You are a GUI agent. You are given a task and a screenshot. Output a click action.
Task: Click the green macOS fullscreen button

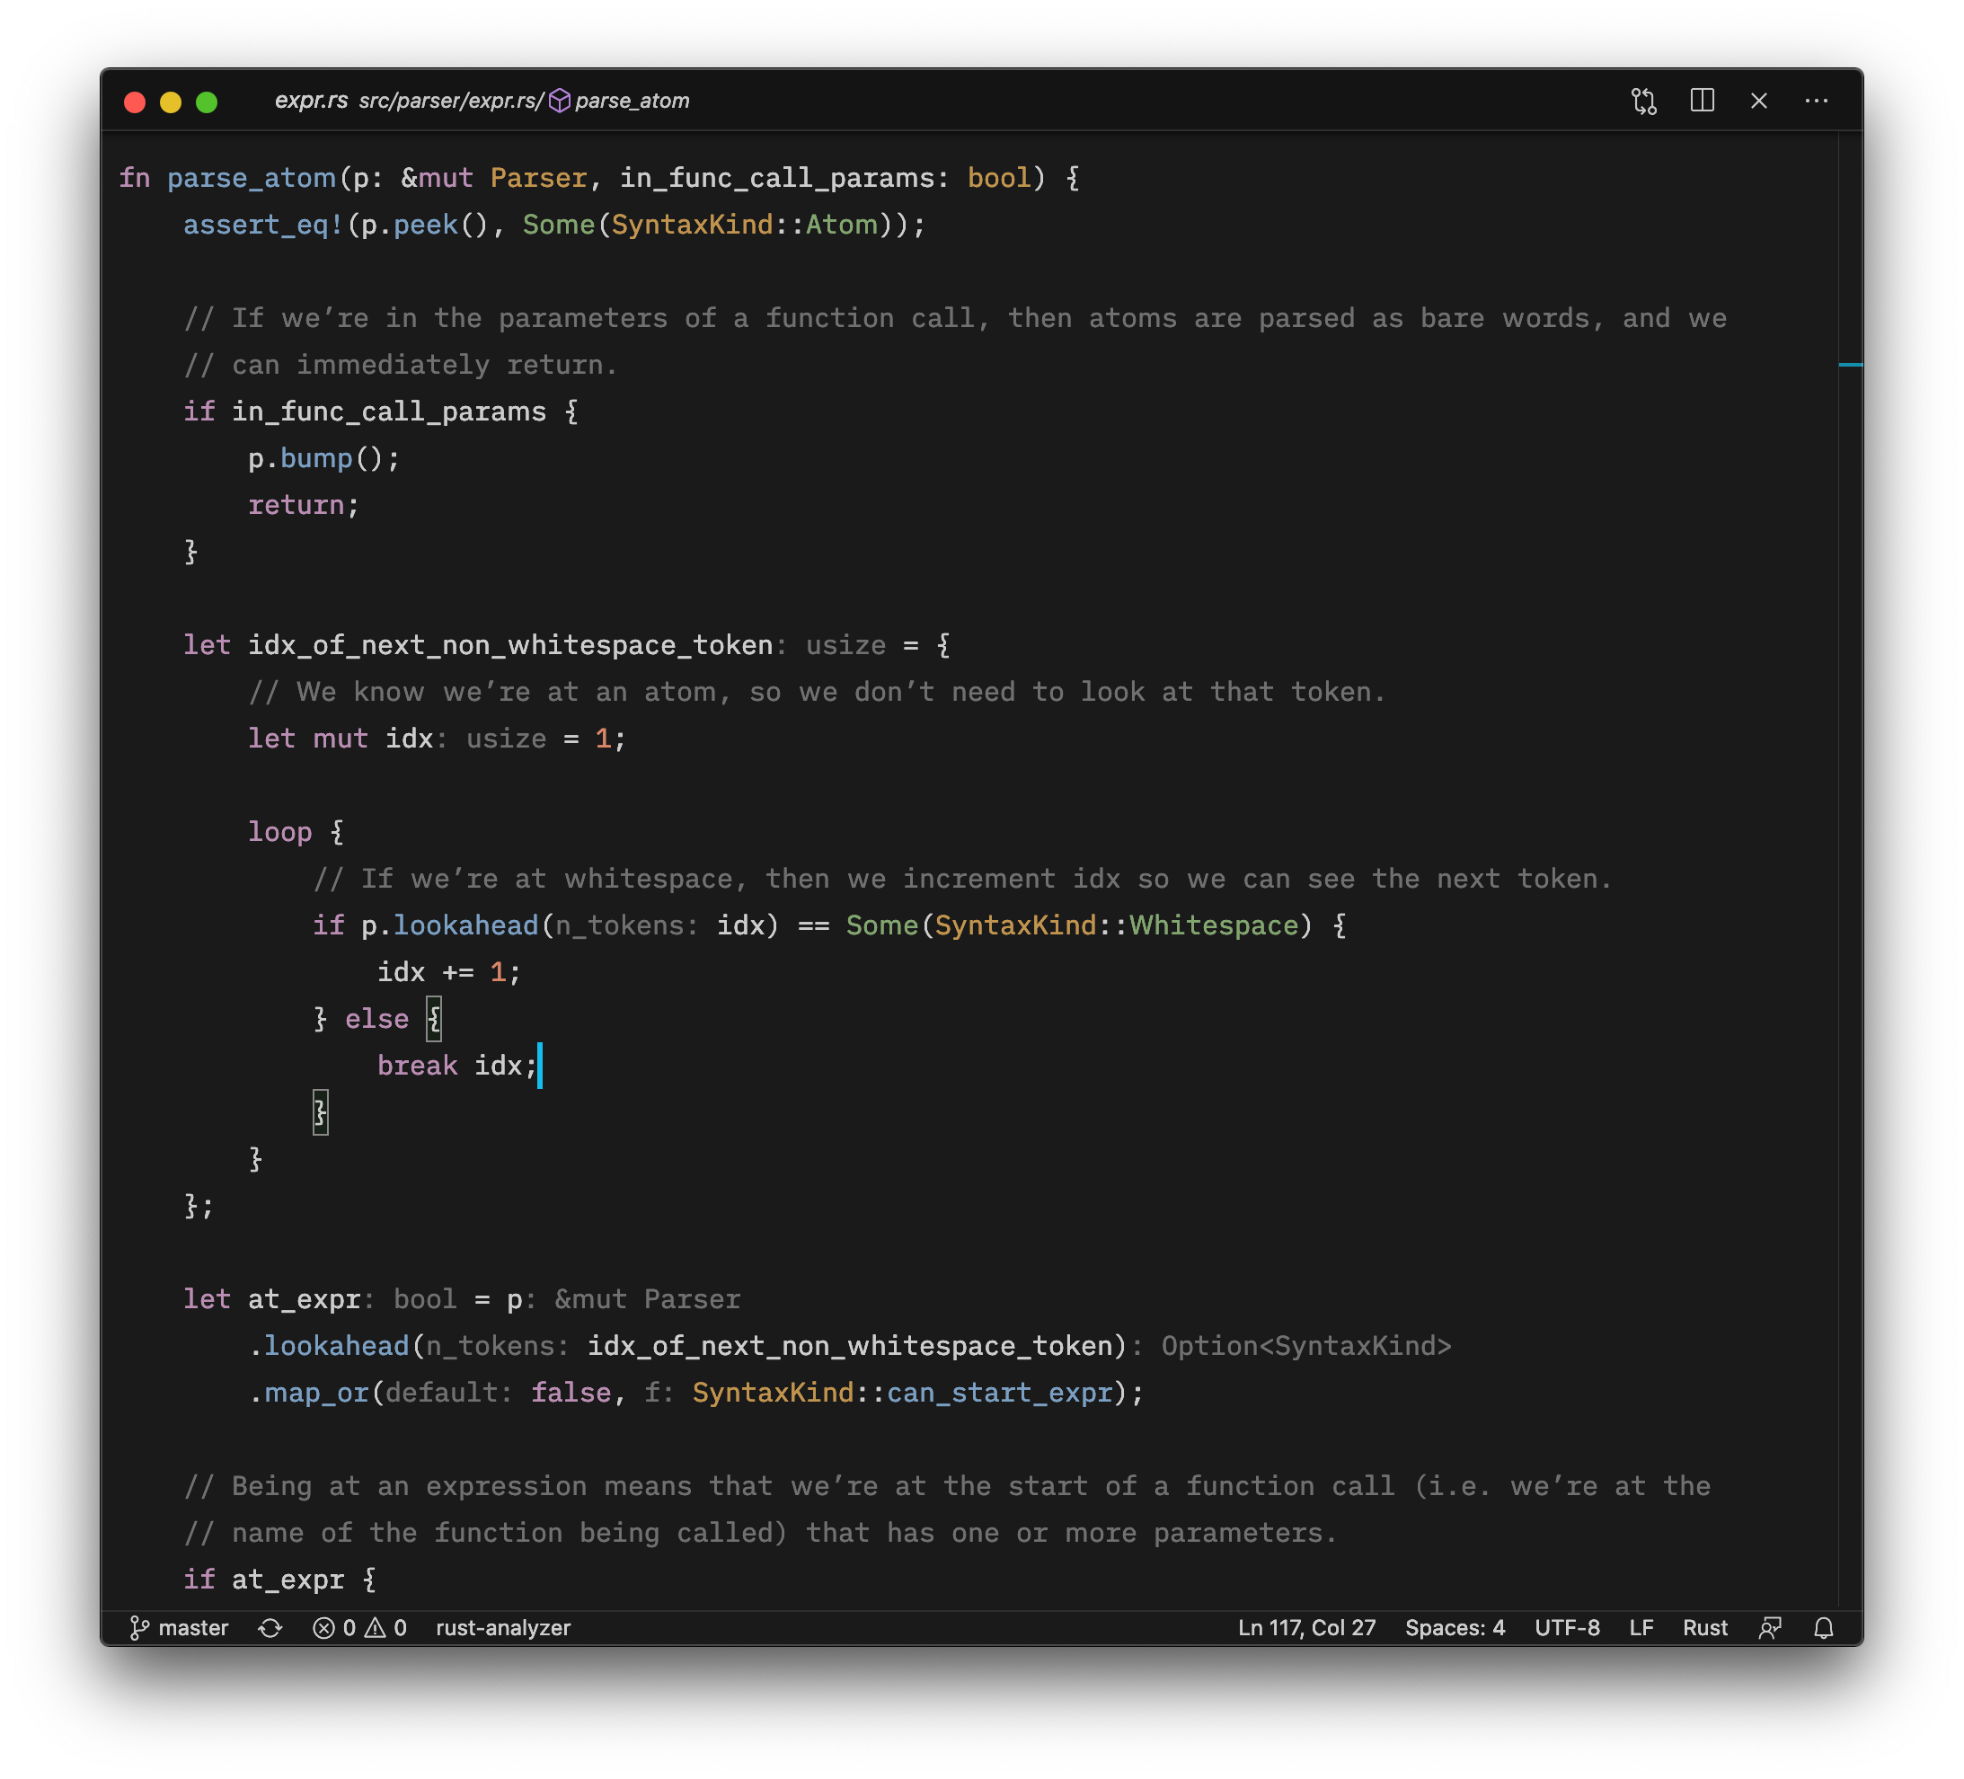(x=207, y=102)
